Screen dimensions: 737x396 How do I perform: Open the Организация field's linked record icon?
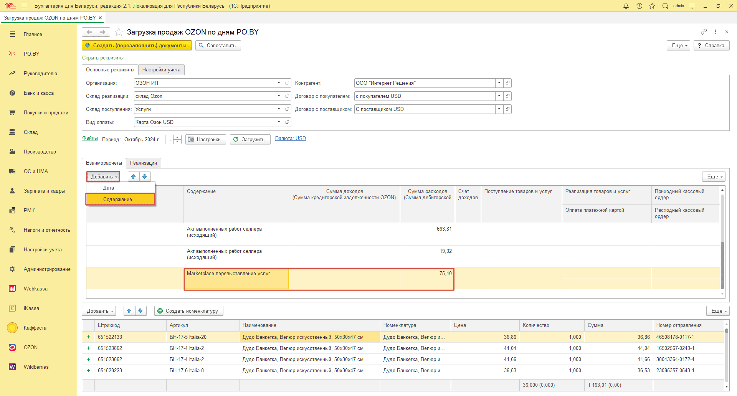click(x=287, y=83)
